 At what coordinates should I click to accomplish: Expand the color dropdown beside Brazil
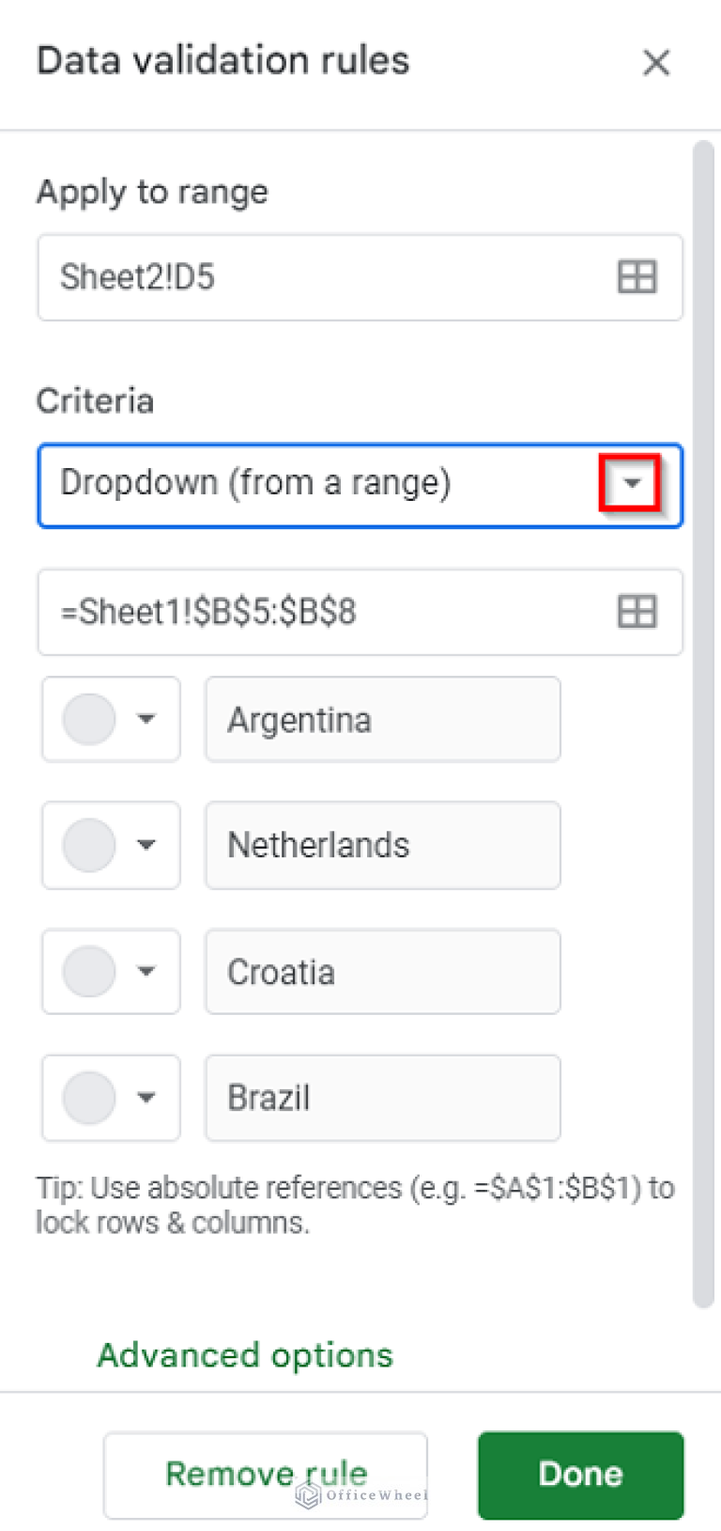pyautogui.click(x=146, y=1098)
